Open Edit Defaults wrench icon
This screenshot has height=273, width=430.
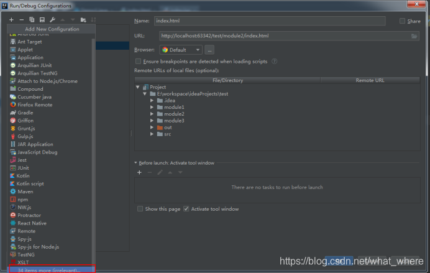tap(52, 20)
